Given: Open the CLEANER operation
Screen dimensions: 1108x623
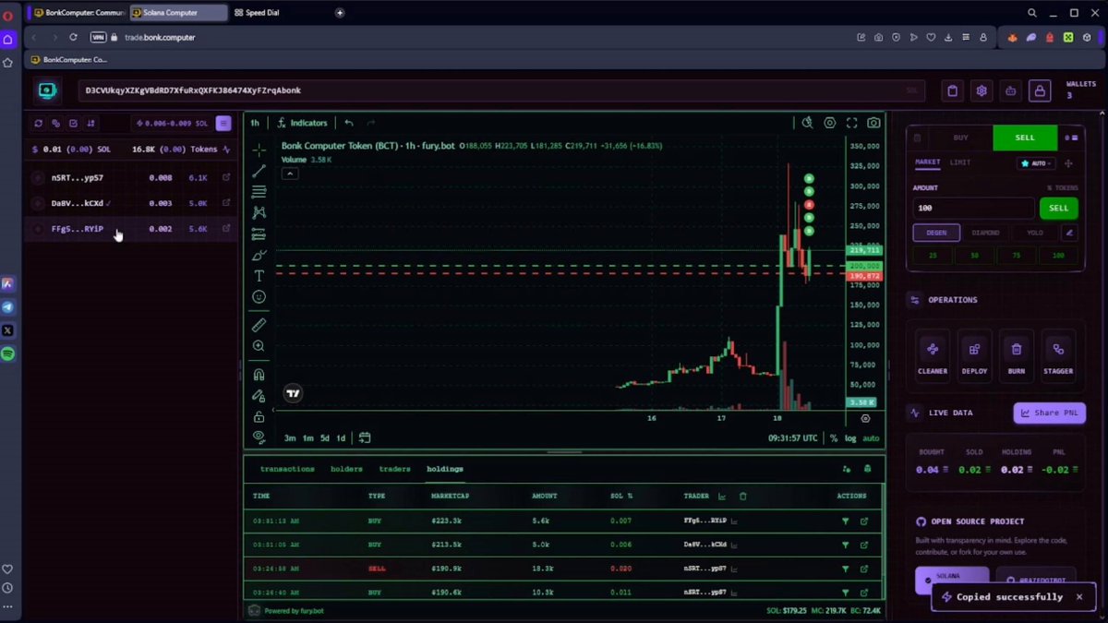Looking at the screenshot, I should click(933, 354).
